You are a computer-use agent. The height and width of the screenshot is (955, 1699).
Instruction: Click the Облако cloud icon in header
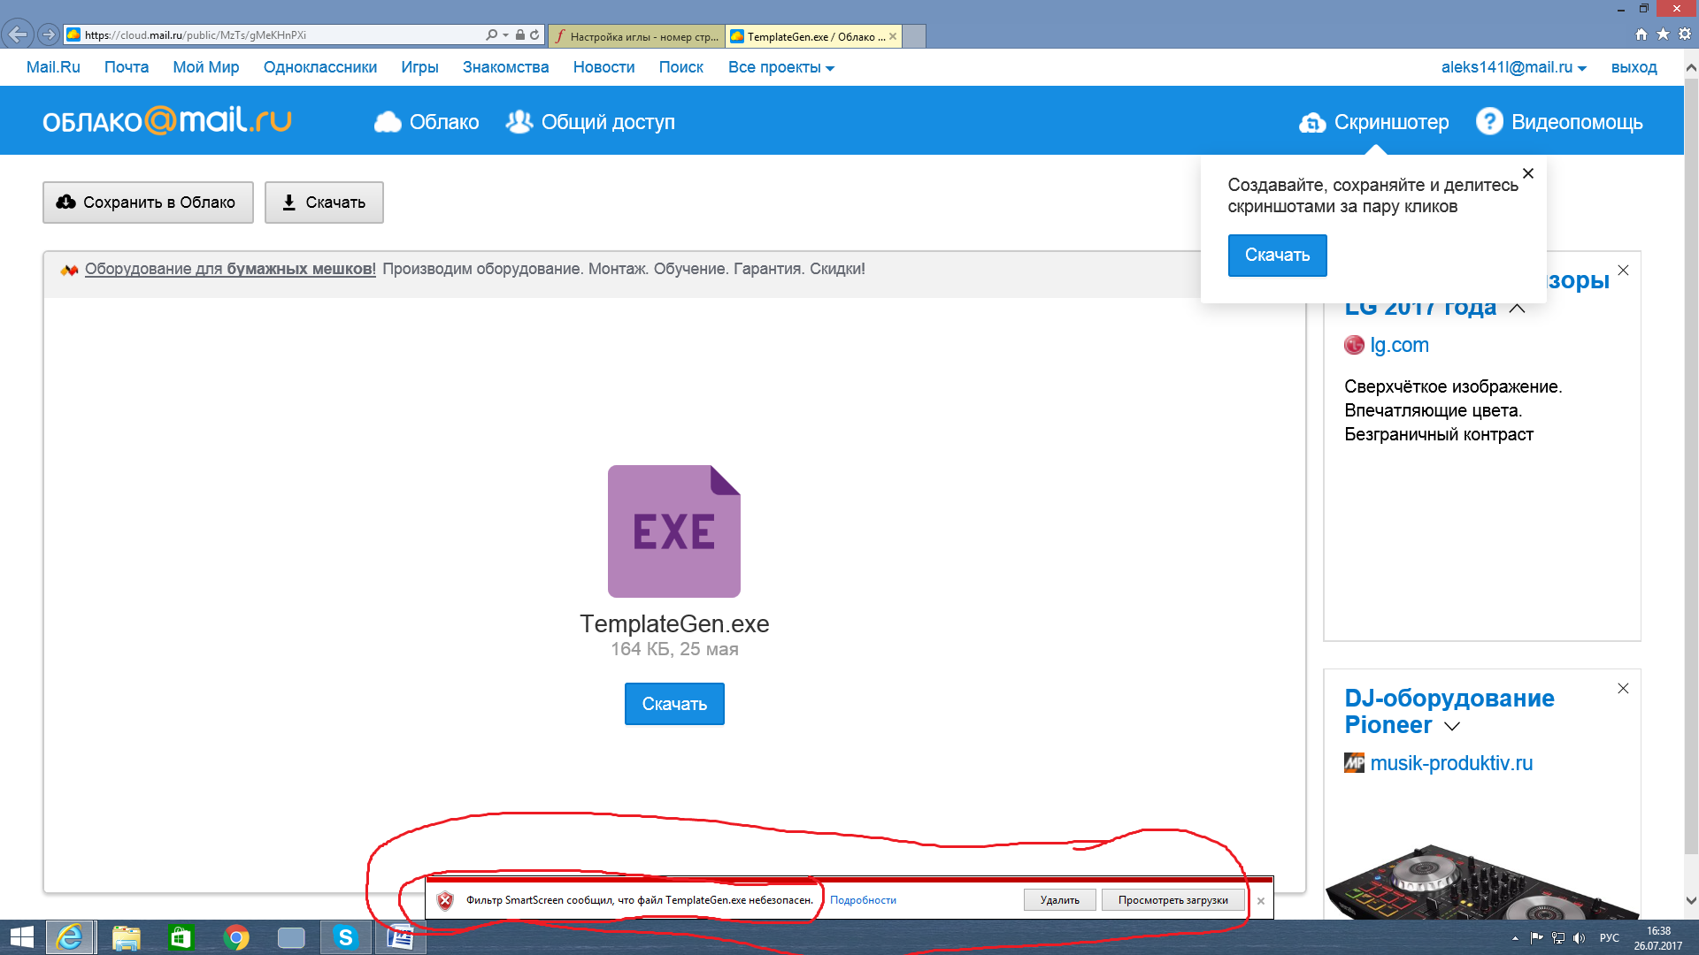click(x=388, y=122)
